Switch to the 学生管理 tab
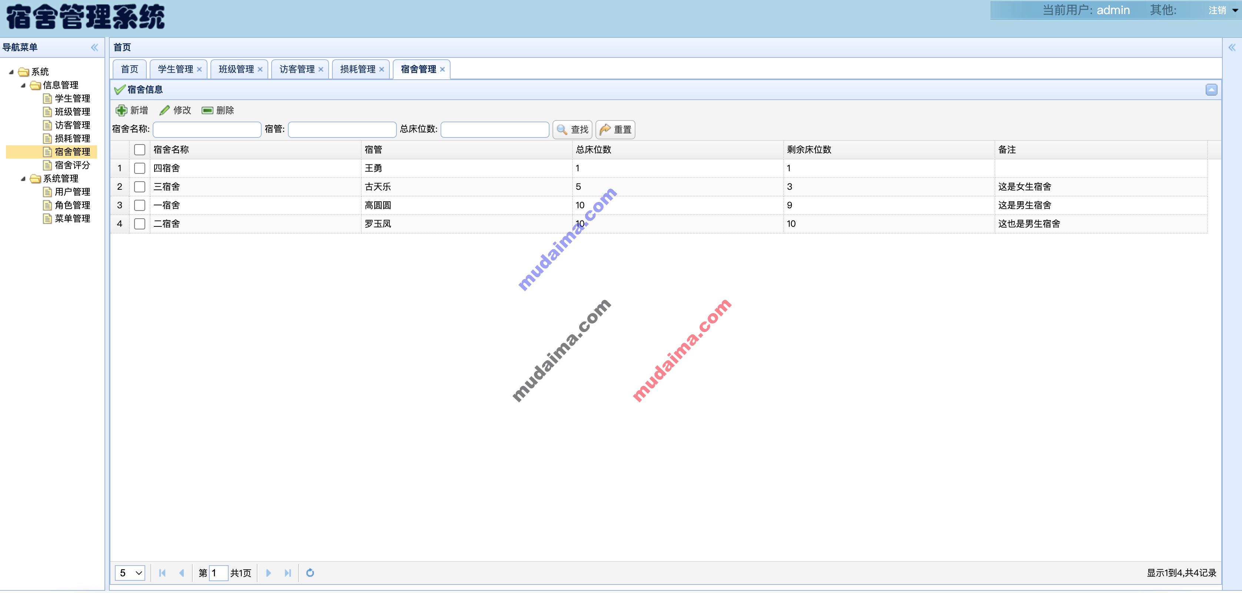The width and height of the screenshot is (1242, 593). 176,69
